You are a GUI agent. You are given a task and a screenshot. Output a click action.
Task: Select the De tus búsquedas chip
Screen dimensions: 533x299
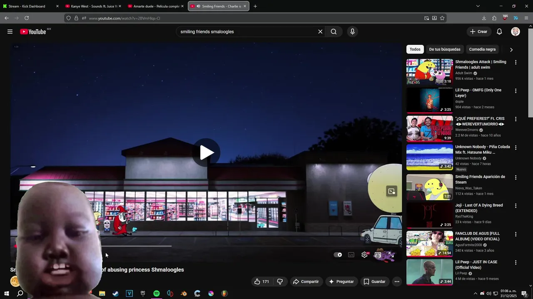[445, 49]
